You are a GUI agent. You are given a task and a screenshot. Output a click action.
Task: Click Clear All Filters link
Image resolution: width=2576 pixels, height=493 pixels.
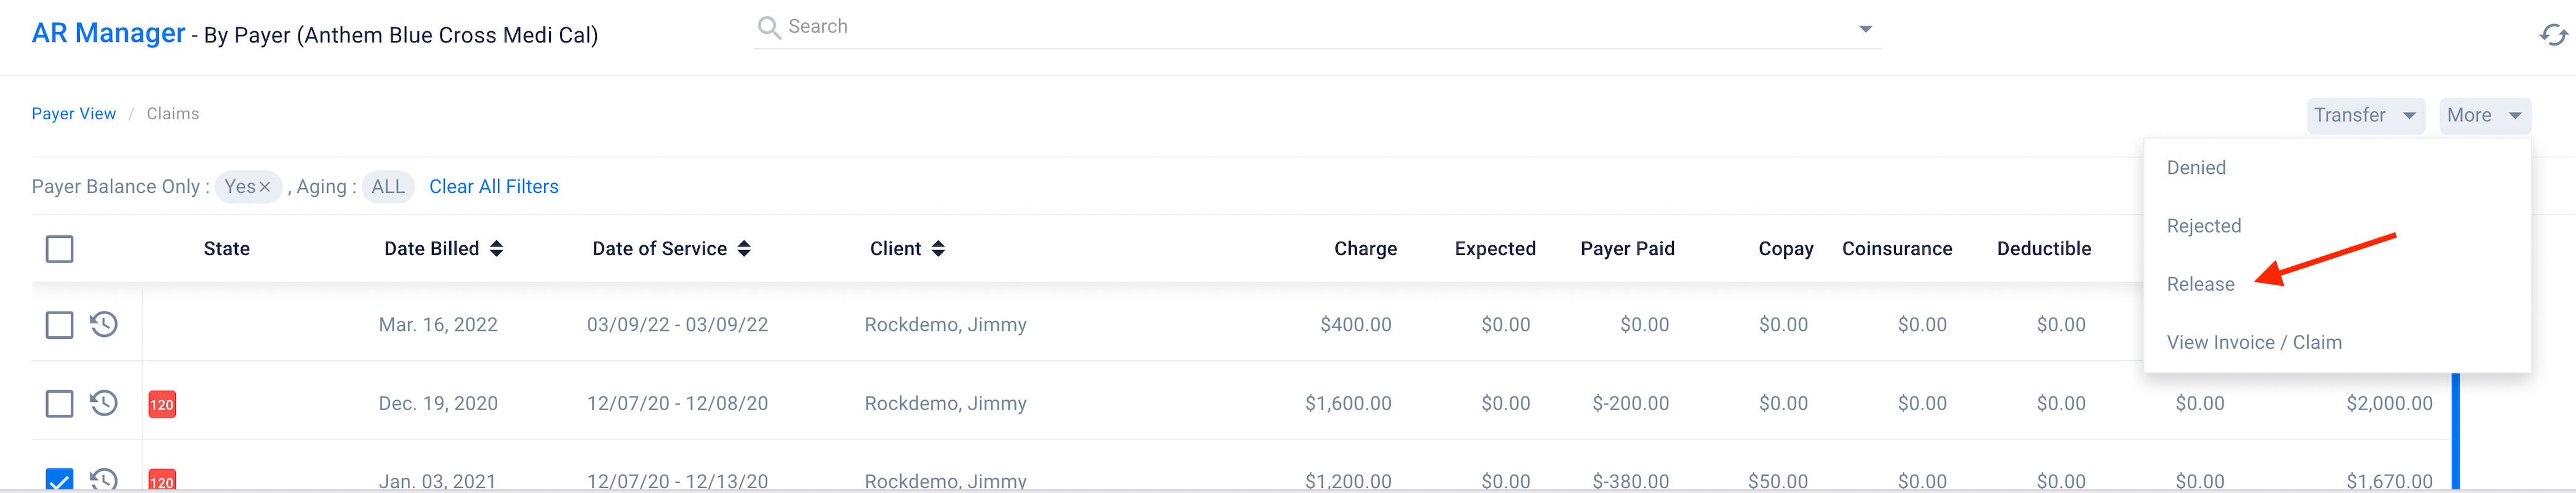click(494, 187)
